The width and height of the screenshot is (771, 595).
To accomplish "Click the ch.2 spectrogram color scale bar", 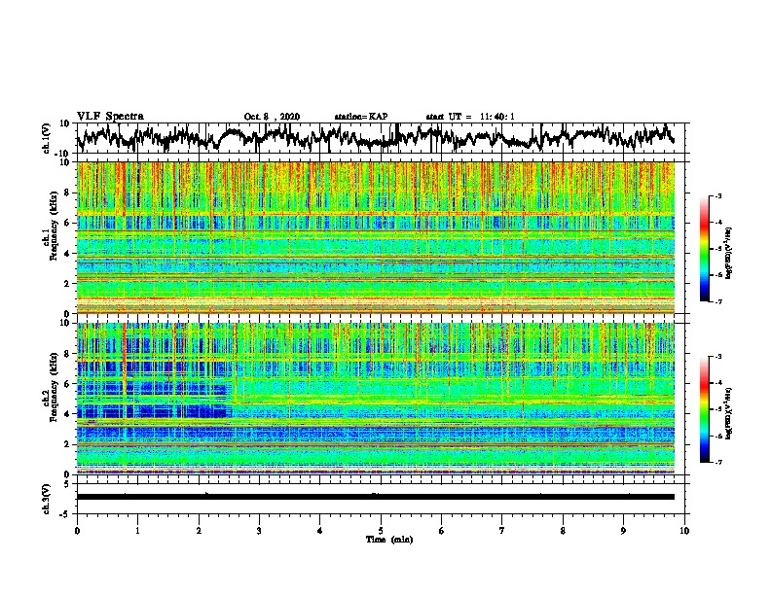I will click(705, 409).
